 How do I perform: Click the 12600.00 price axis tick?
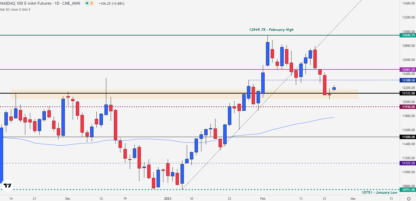pos(408,60)
